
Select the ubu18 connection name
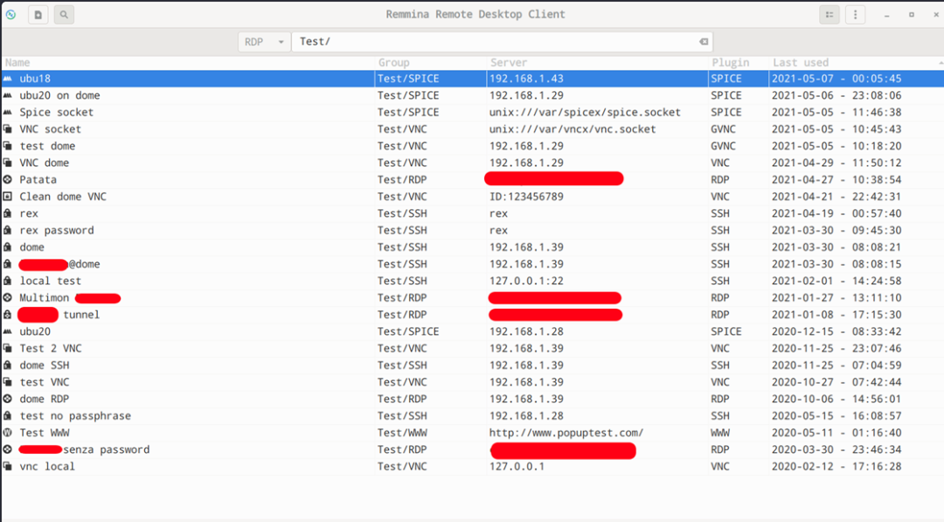click(x=35, y=79)
